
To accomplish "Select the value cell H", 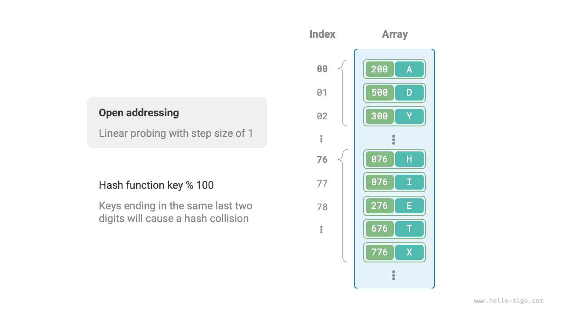I will 409,159.
